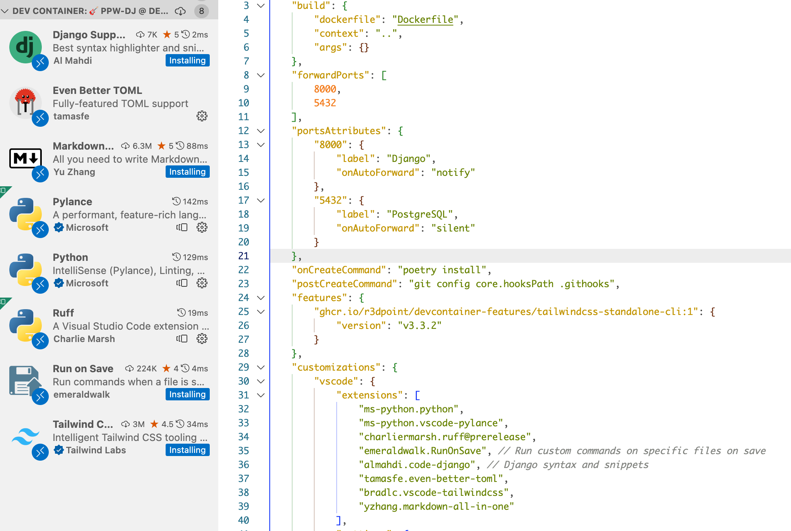Open the Dockerfile link in the editor
The image size is (791, 531).
pos(425,19)
